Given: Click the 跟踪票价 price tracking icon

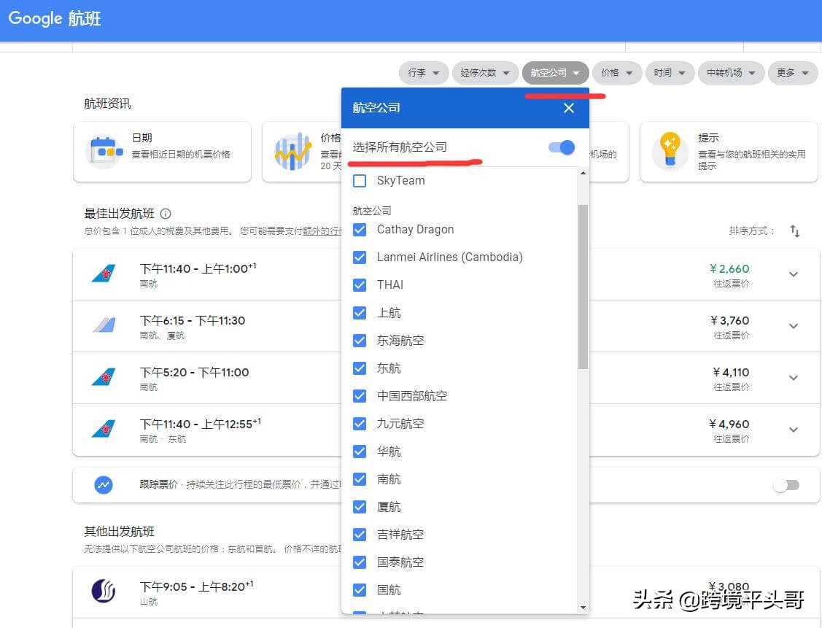Looking at the screenshot, I should tap(103, 484).
